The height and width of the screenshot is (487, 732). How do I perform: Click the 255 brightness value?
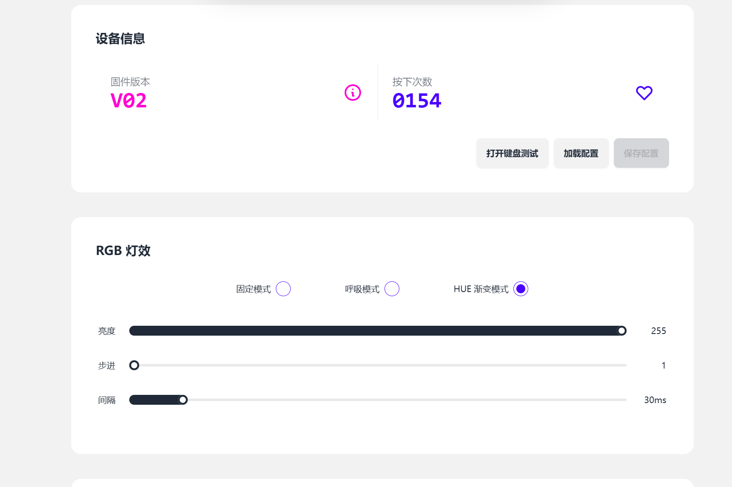pyautogui.click(x=658, y=331)
